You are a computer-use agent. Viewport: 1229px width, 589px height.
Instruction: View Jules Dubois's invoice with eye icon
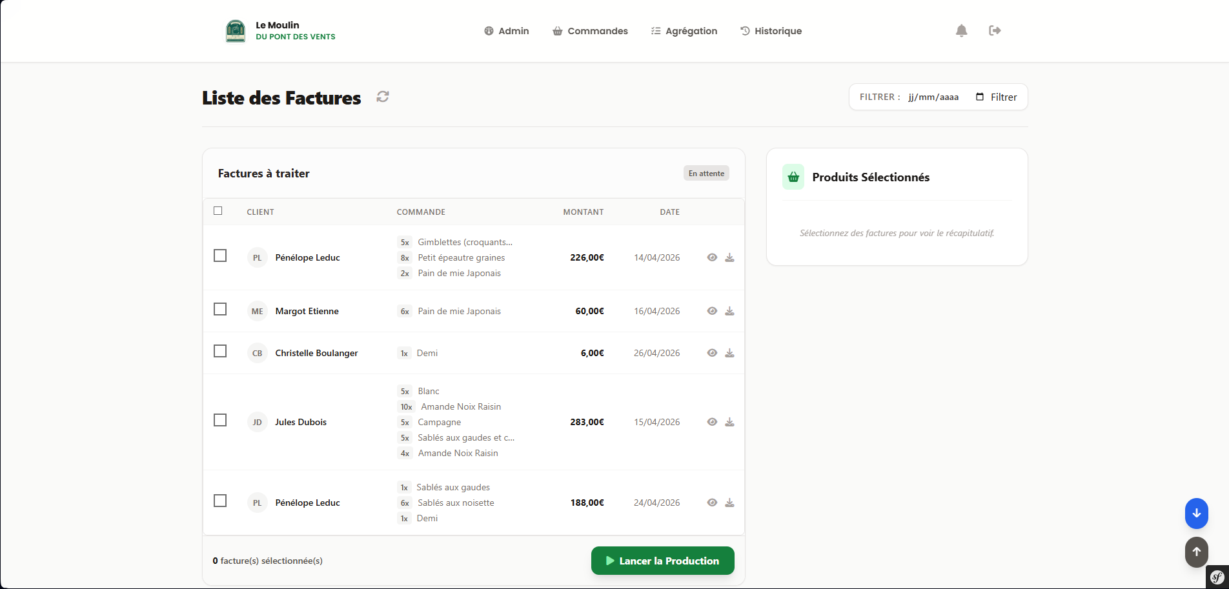pos(712,422)
